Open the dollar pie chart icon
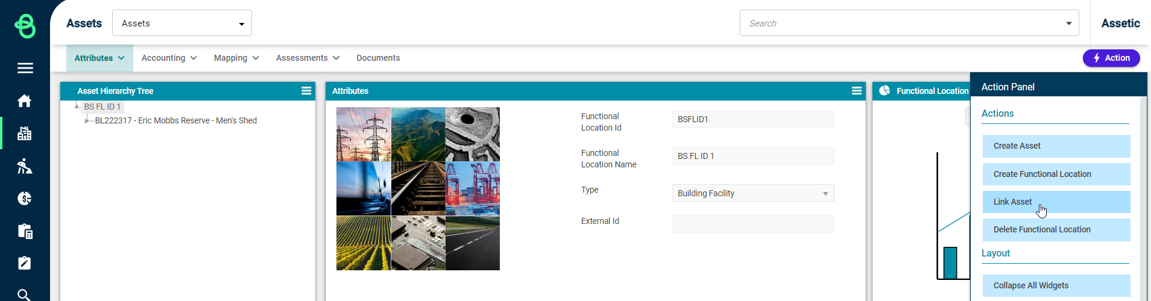This screenshot has width=1151, height=301. click(25, 198)
